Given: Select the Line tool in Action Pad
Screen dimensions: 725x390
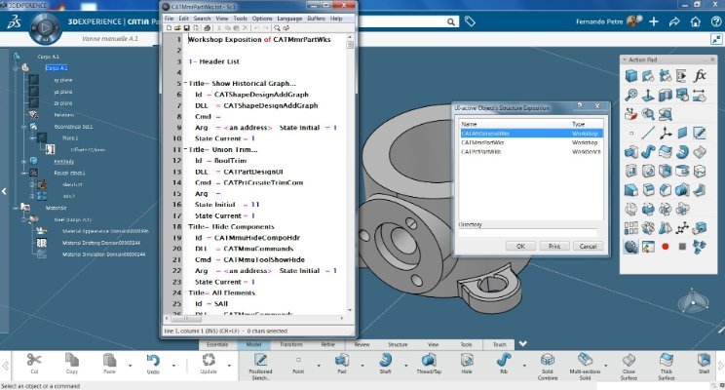Looking at the screenshot, I should point(648,134).
